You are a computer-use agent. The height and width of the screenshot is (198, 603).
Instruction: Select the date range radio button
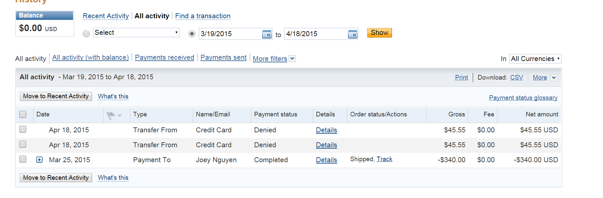click(192, 34)
